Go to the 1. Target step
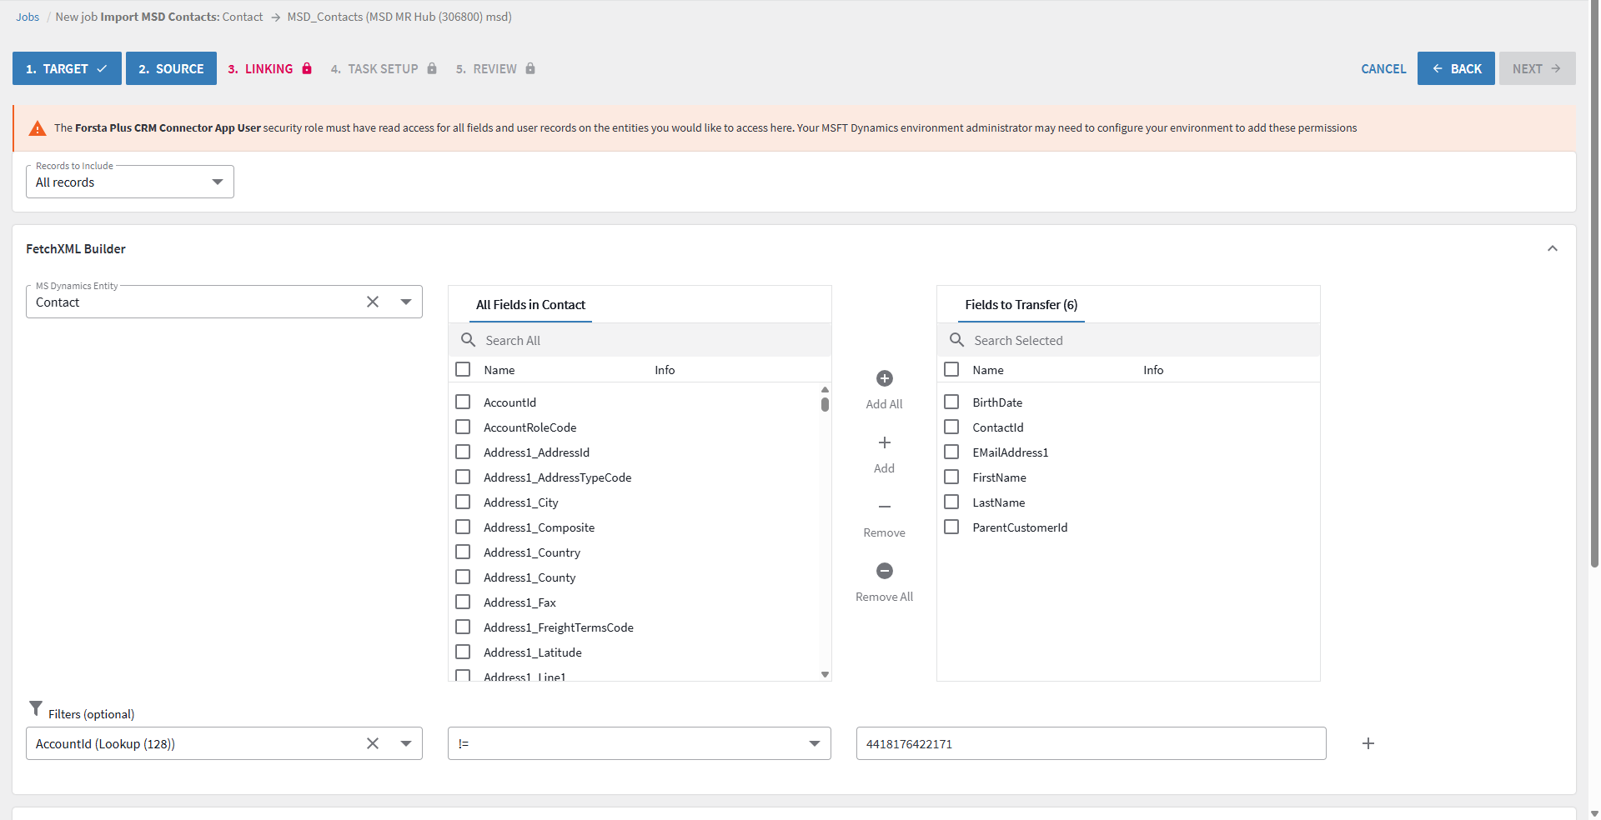The width and height of the screenshot is (1601, 820). [x=67, y=68]
